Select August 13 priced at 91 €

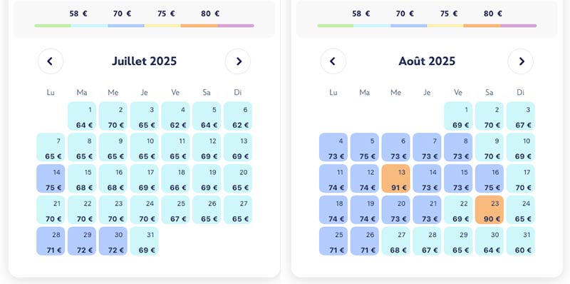click(x=395, y=178)
